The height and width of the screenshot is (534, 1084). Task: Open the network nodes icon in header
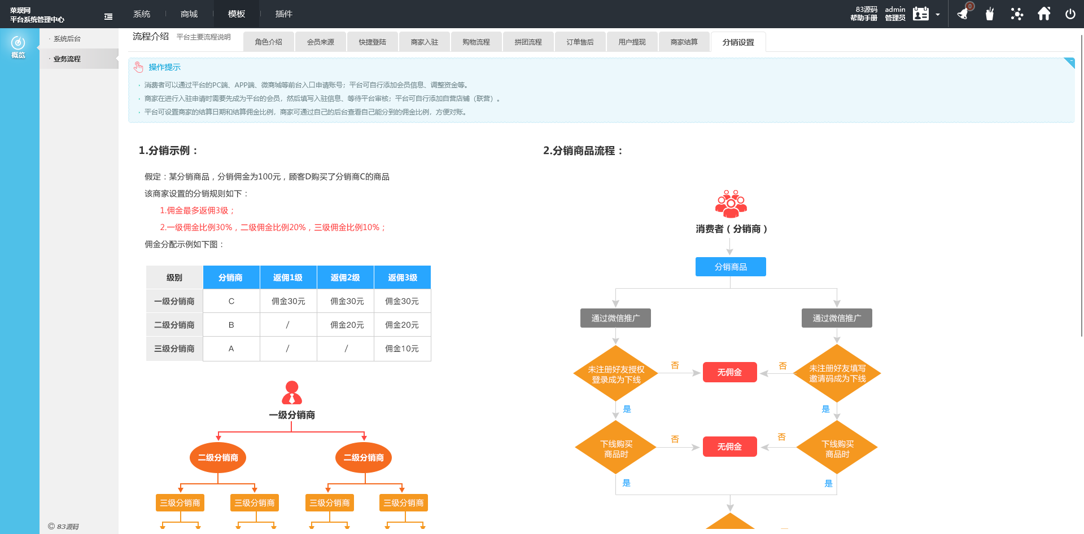[x=1017, y=14]
